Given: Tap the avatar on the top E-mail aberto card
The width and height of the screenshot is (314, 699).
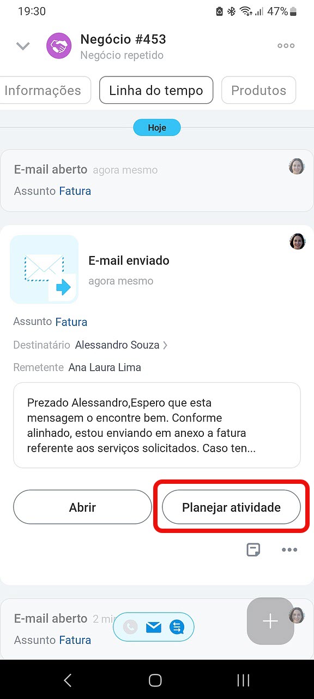Looking at the screenshot, I should (297, 167).
